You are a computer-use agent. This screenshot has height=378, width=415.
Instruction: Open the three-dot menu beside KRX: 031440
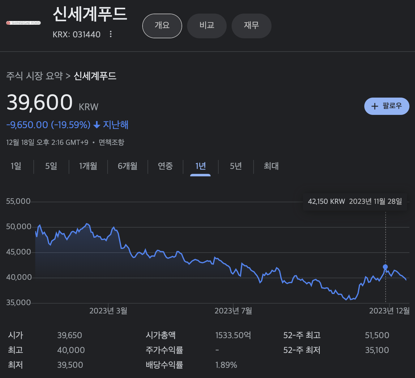tap(111, 34)
